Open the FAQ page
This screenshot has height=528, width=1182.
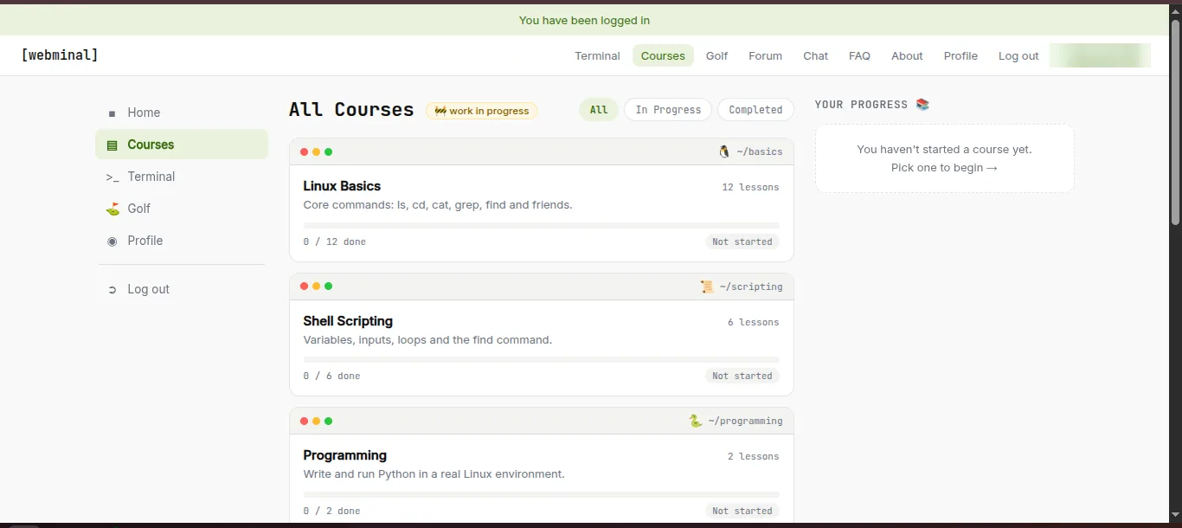tap(859, 55)
